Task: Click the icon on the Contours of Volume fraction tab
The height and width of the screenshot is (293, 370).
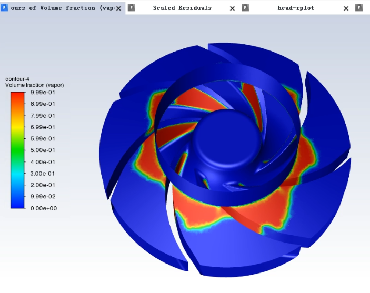Action: click(4, 8)
